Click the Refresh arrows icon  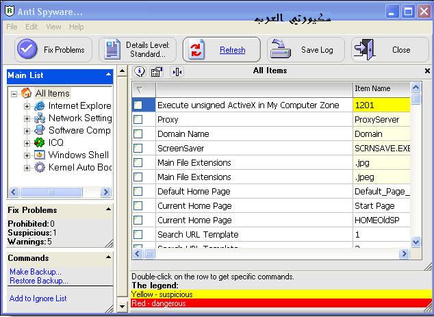click(x=196, y=50)
